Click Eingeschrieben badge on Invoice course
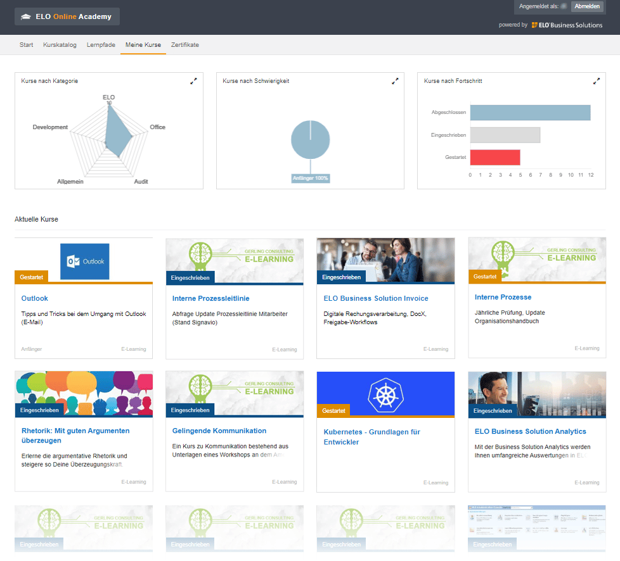 coord(341,277)
